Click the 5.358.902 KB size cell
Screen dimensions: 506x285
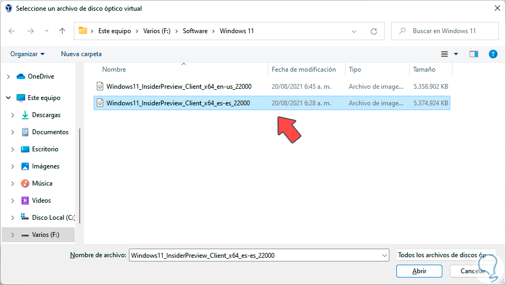[431, 87]
